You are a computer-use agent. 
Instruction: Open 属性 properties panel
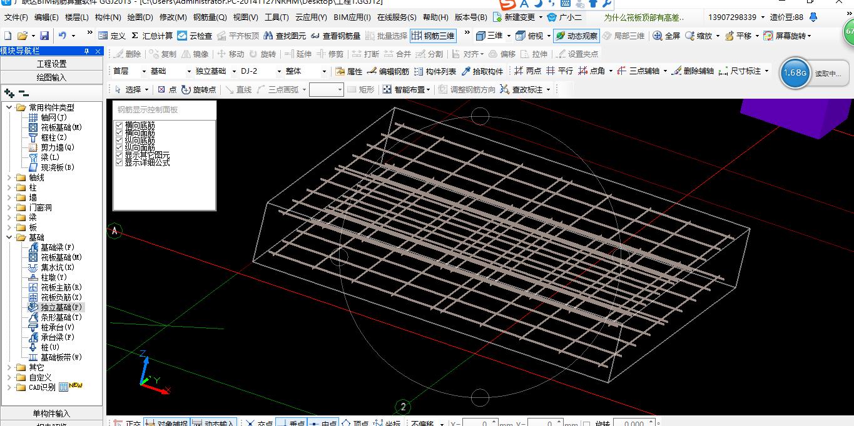(x=348, y=71)
